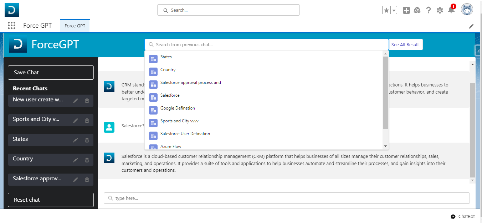Screen dimensions: 482x223
Task: Open the Country recent chat in the sidebar
Action: click(23, 159)
